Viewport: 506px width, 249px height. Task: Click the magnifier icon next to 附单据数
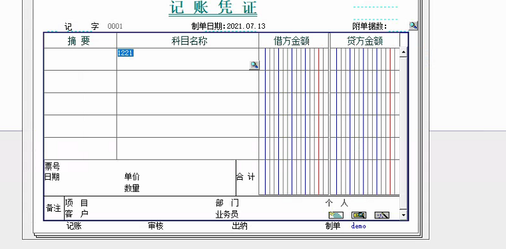tap(413, 25)
